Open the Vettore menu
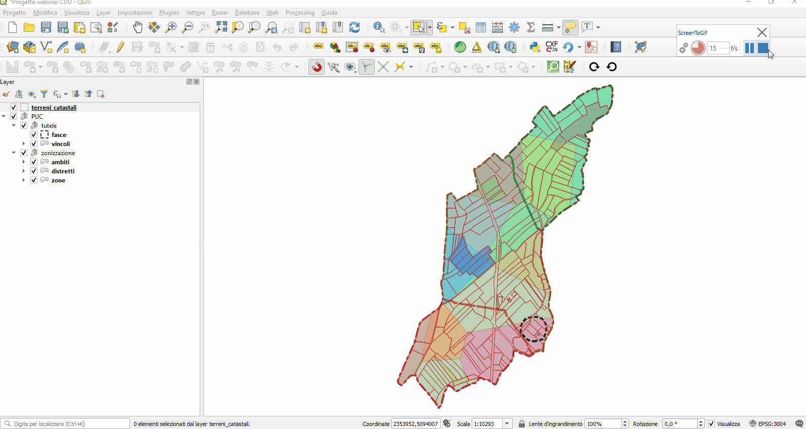This screenshot has height=429, width=806. pos(195,12)
